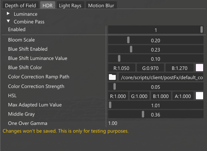Image resolution: width=207 pixels, height=151 pixels.
Task: Click the Max Adapted Lum Value slider
Action: click(x=156, y=105)
